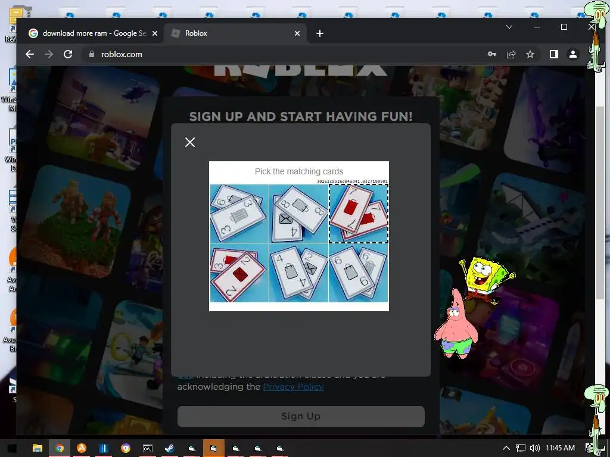Show hidden system tray icons
610x457 pixels.
click(x=506, y=449)
